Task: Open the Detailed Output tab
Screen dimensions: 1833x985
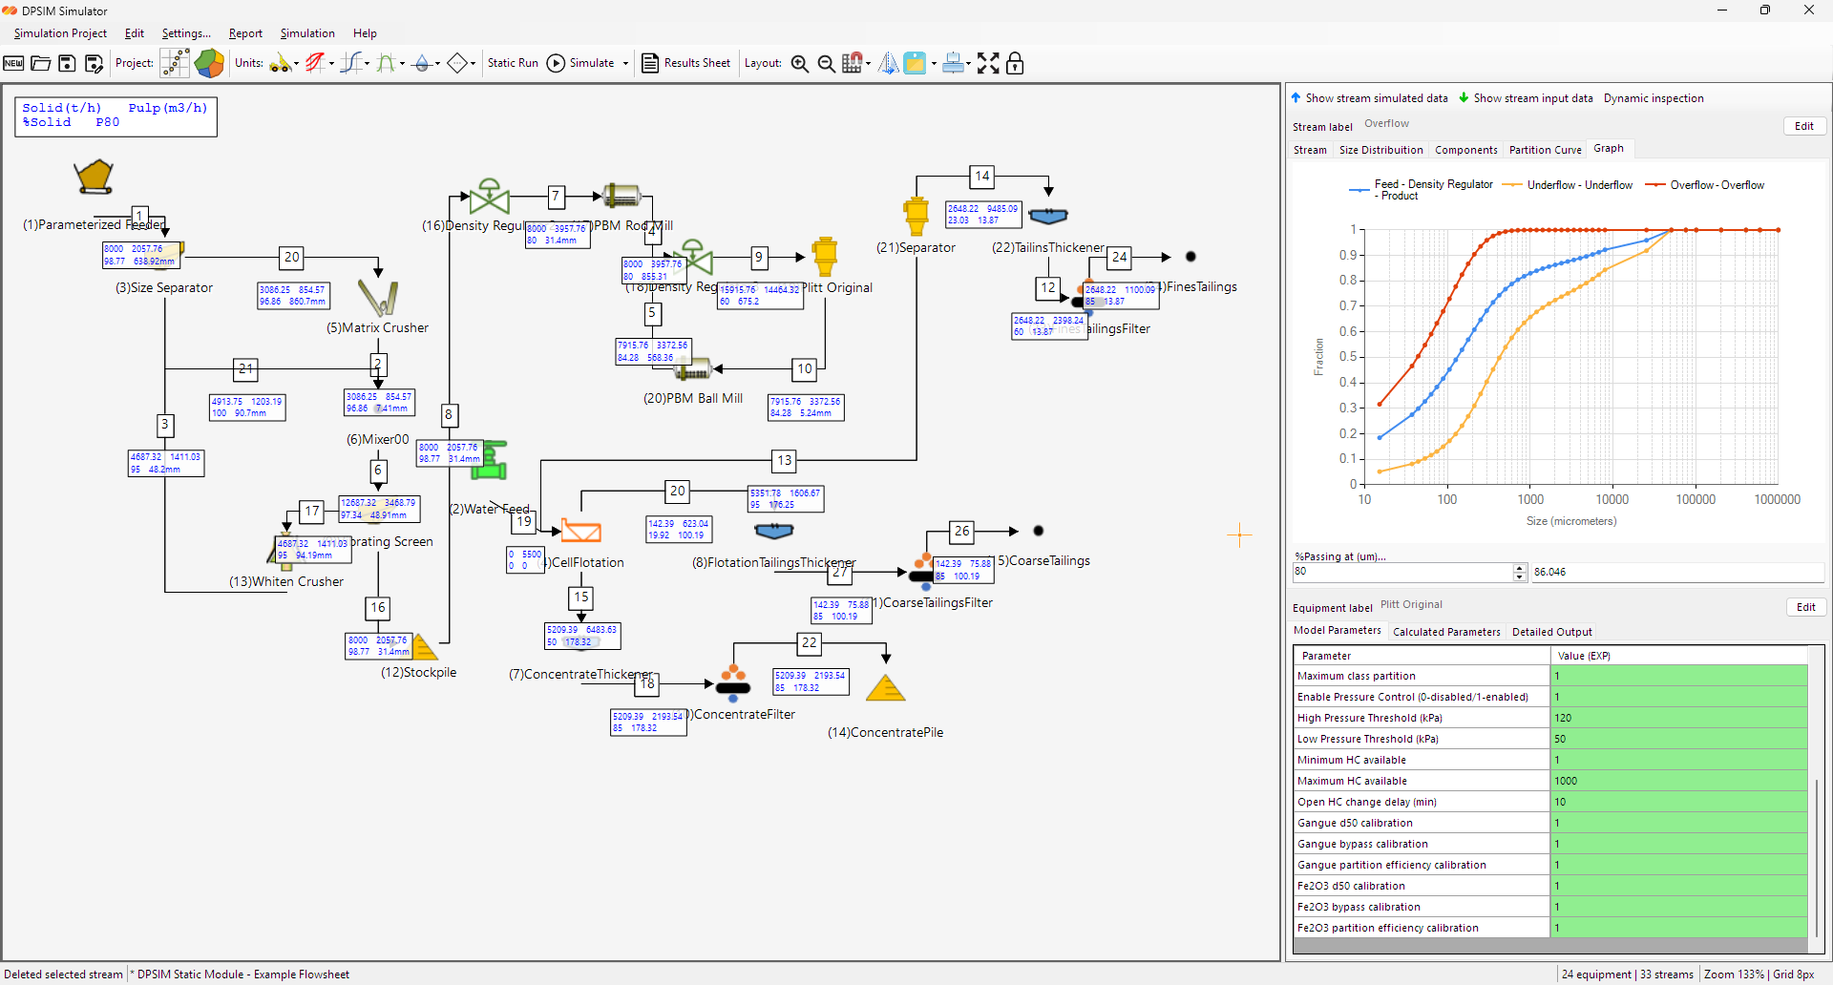Action: click(x=1552, y=632)
